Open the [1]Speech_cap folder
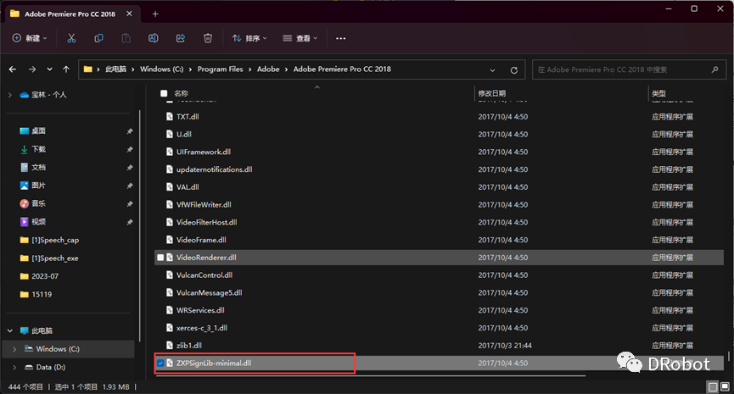The height and width of the screenshot is (394, 734). tap(55, 240)
